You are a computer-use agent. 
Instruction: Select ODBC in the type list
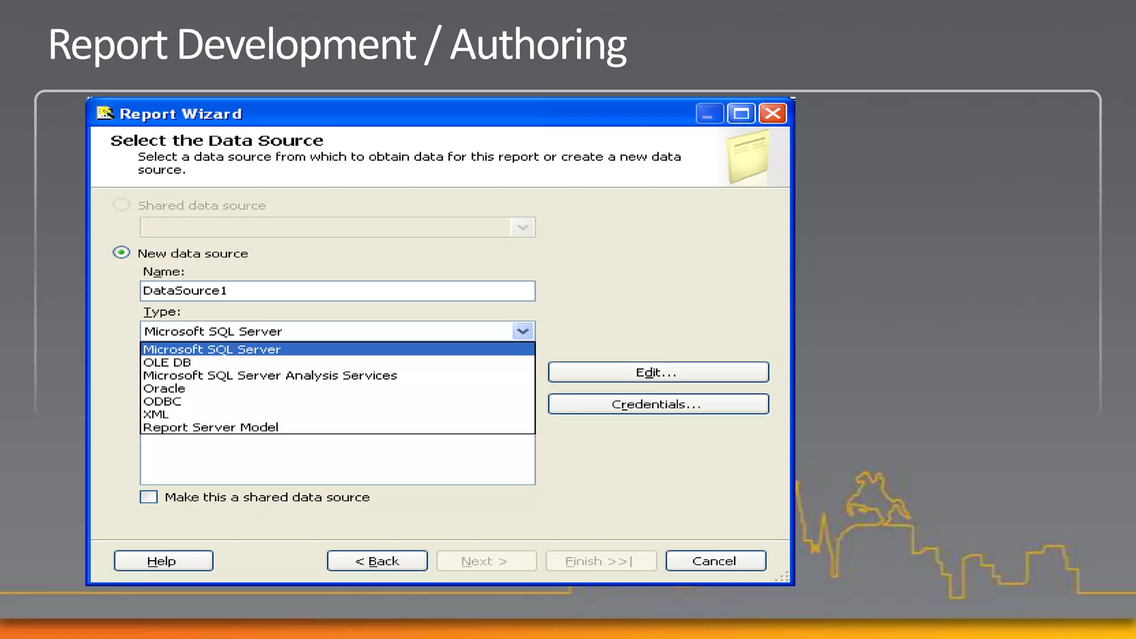point(337,402)
